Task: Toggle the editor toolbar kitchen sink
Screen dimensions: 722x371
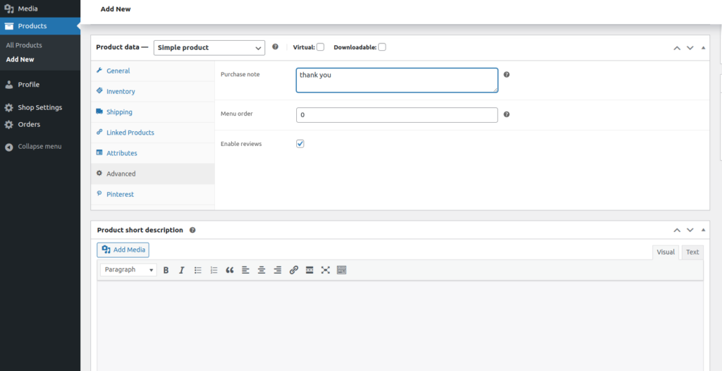Action: click(x=342, y=270)
